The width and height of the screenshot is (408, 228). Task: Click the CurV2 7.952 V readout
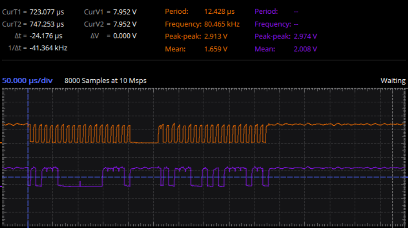pos(110,24)
